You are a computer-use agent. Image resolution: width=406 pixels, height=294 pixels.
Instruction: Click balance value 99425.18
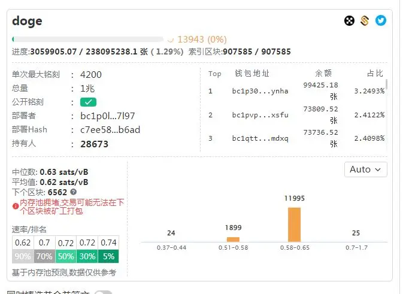click(x=320, y=85)
